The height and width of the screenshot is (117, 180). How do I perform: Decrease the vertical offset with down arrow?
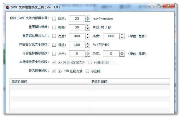click(122, 55)
